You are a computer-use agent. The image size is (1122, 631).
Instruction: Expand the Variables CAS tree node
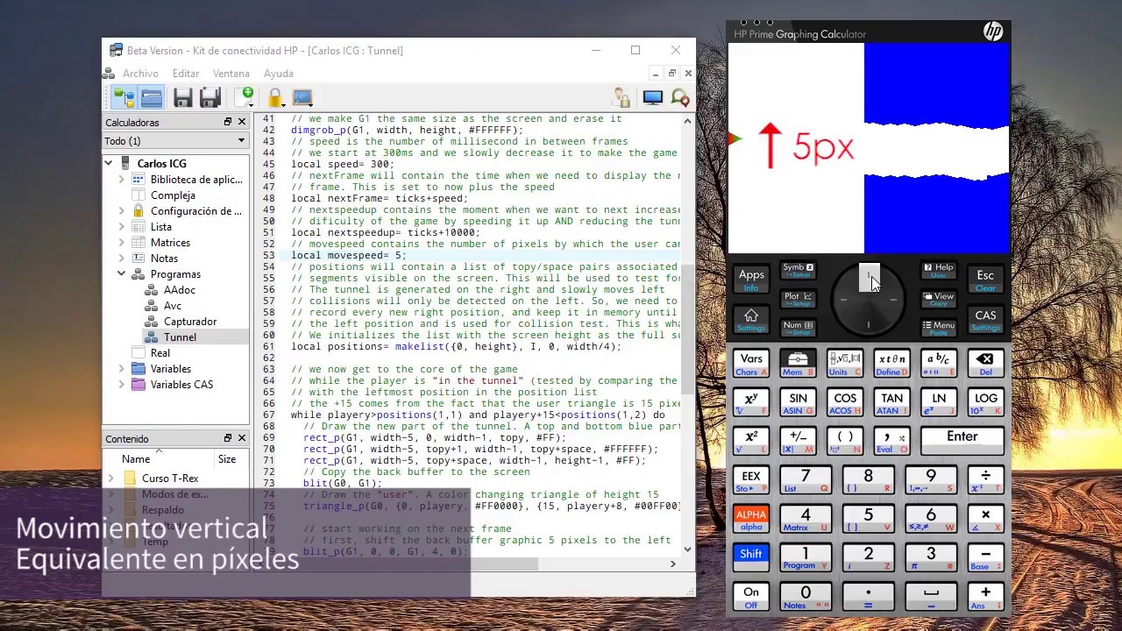click(122, 385)
